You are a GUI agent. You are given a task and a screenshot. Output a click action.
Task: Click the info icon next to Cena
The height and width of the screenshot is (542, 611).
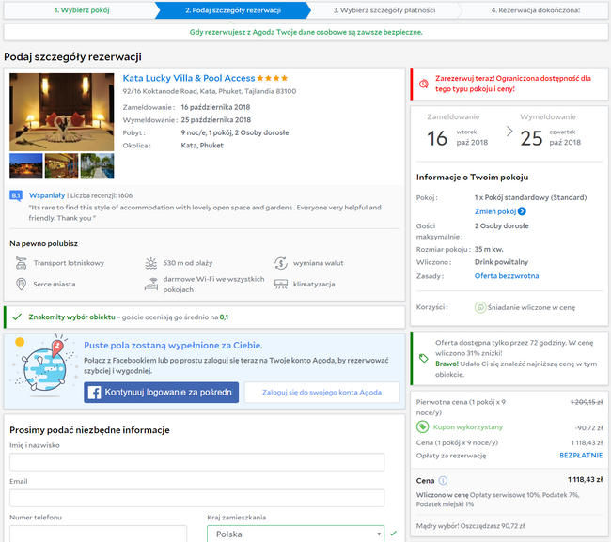[x=443, y=481]
